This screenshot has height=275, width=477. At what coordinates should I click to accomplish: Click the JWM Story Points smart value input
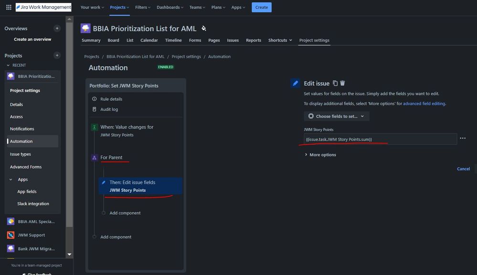tap(380, 139)
